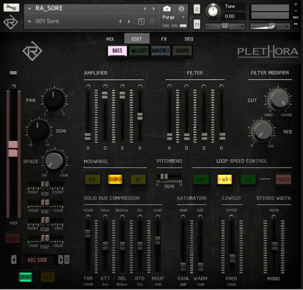This screenshot has height=290, width=303.
Task: Open the Purge dropdown menu
Action: [173, 17]
